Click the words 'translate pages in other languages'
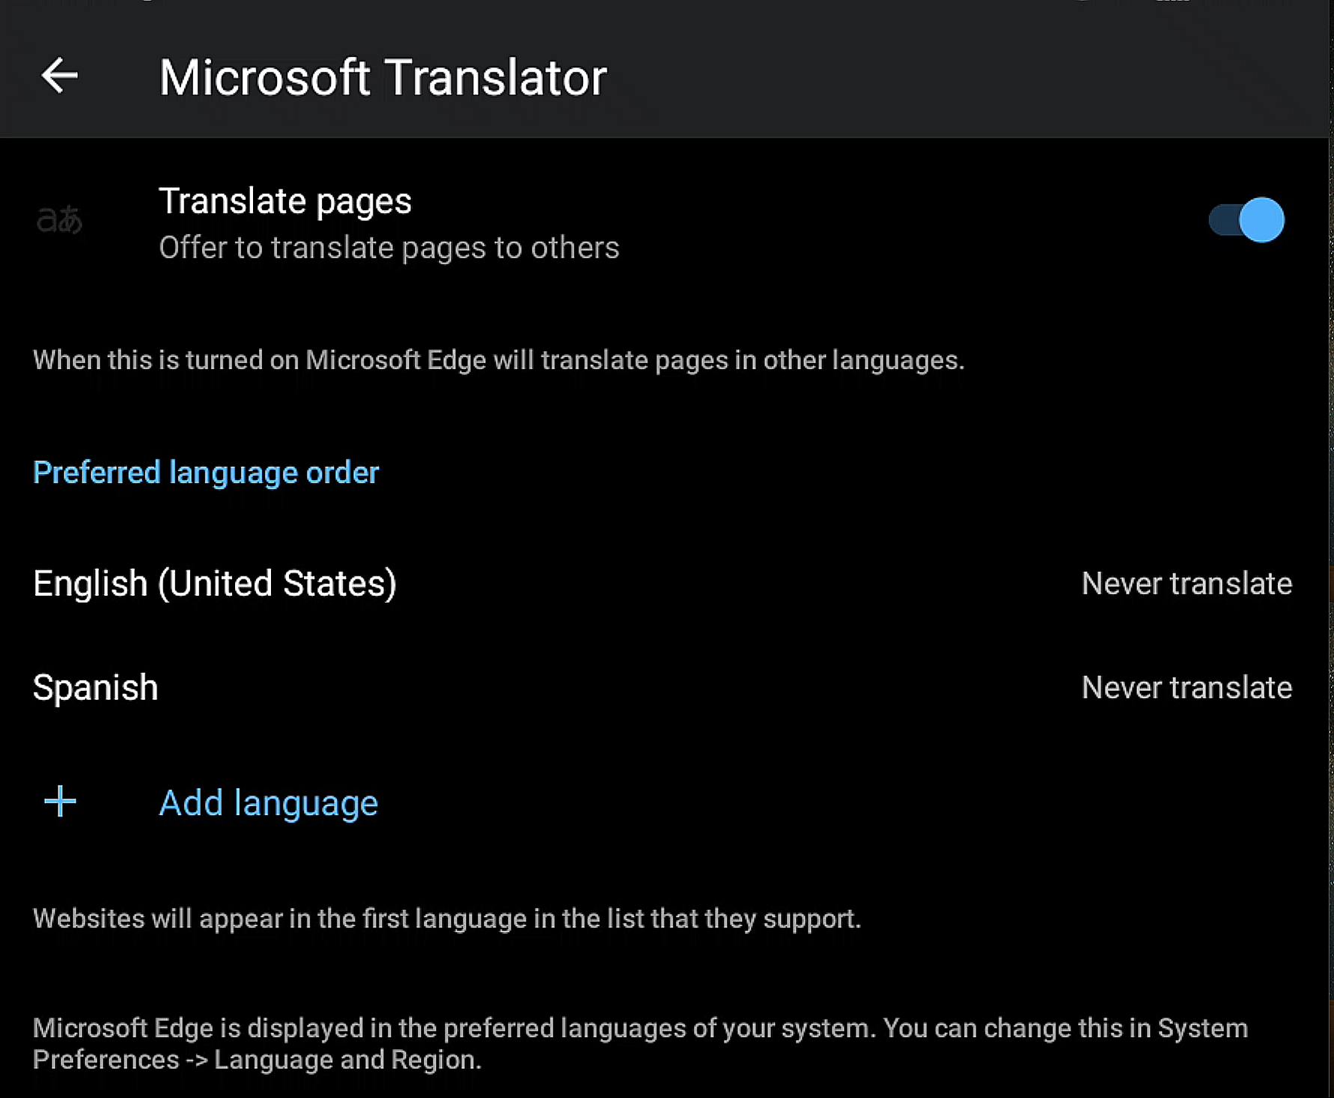The width and height of the screenshot is (1334, 1098). pyautogui.click(x=752, y=361)
